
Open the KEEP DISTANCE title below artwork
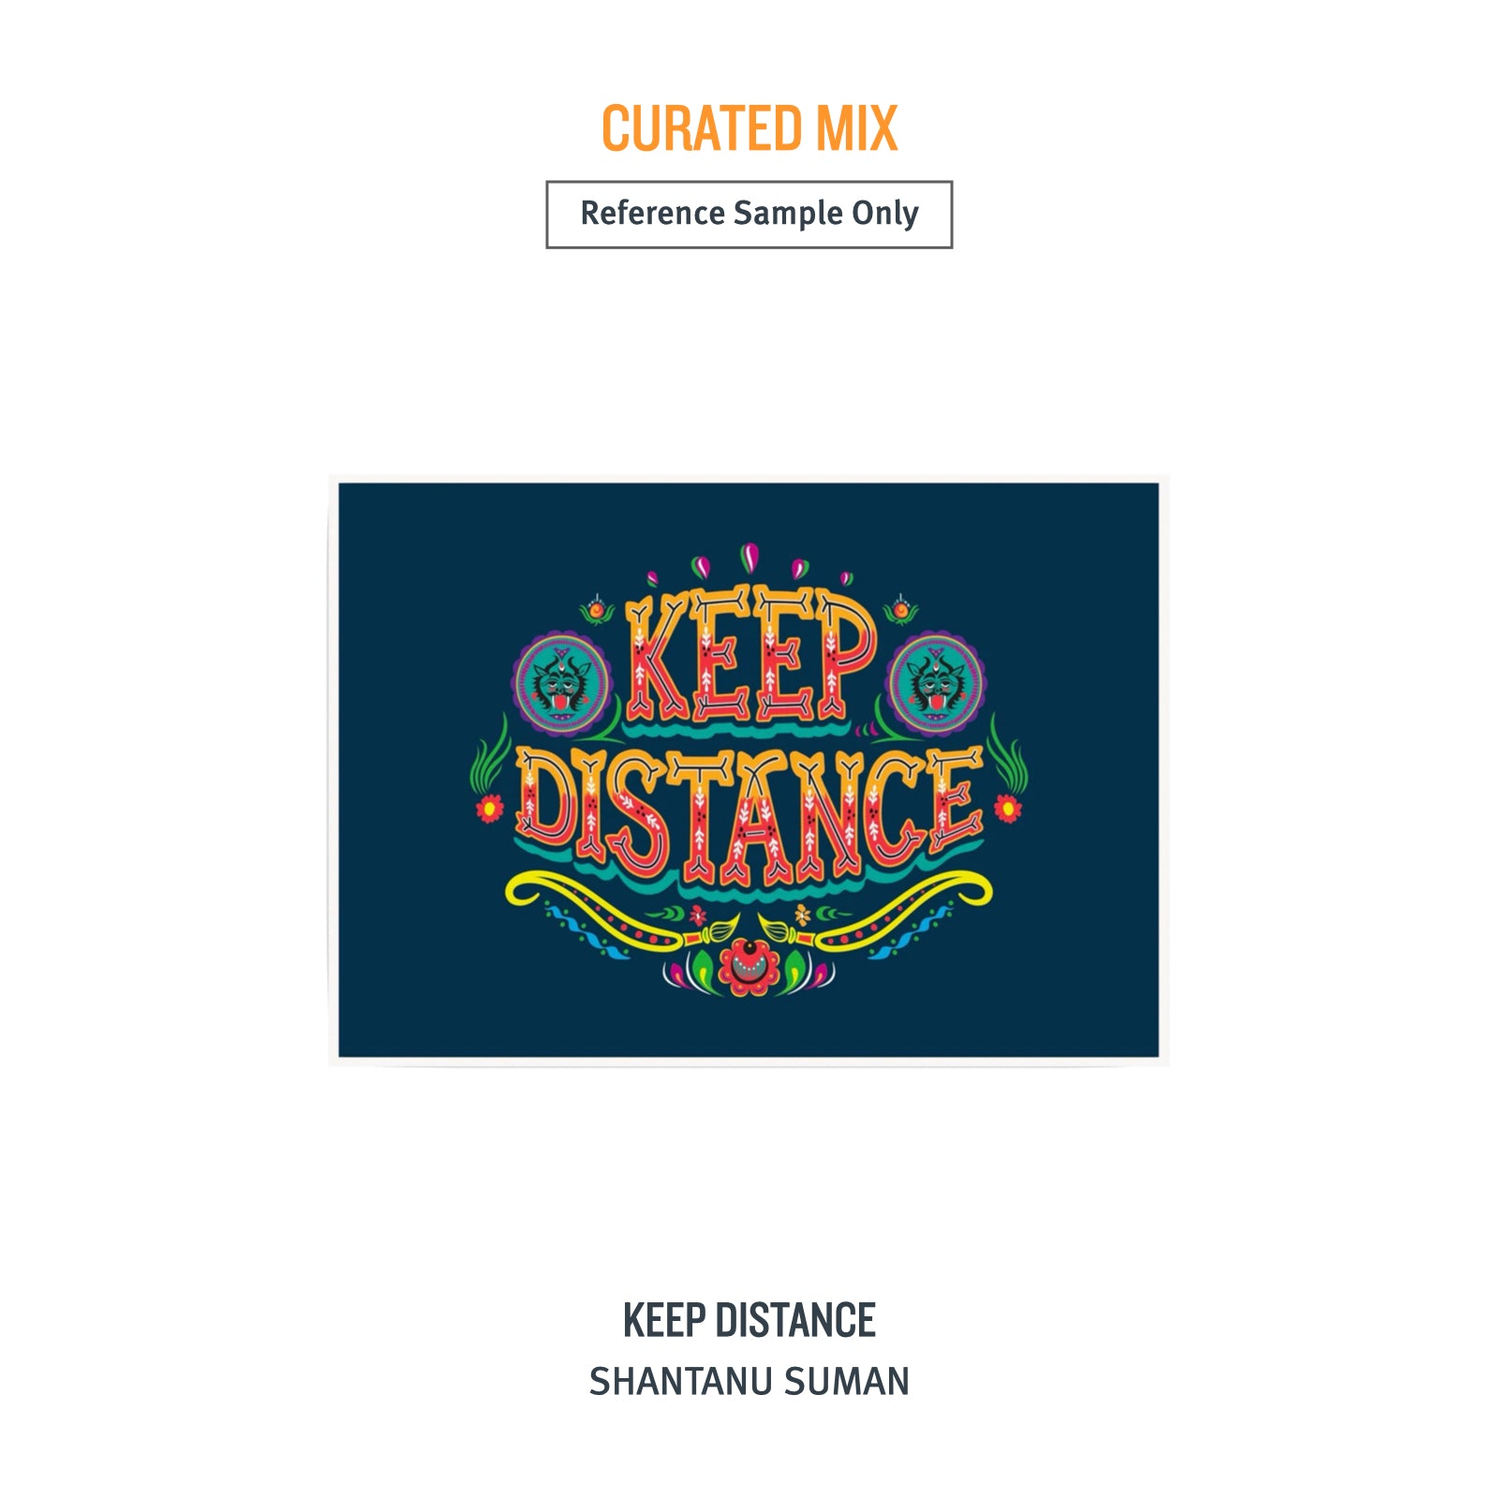pyautogui.click(x=749, y=1320)
